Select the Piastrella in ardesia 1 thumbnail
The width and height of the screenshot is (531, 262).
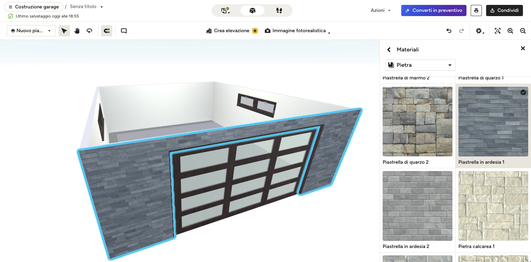493,121
